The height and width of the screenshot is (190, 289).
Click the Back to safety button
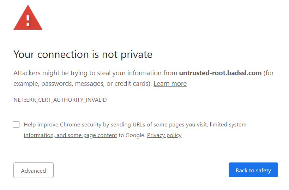(x=253, y=170)
